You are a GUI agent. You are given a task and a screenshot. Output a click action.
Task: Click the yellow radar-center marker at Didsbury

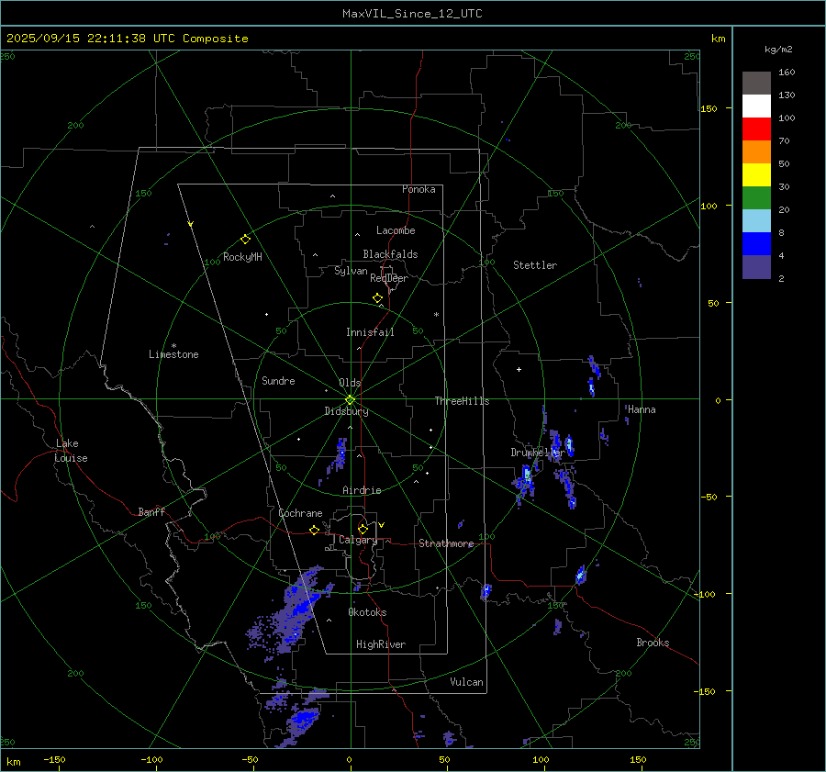[350, 400]
